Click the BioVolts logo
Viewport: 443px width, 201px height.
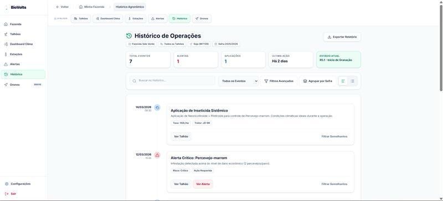tap(16, 7)
